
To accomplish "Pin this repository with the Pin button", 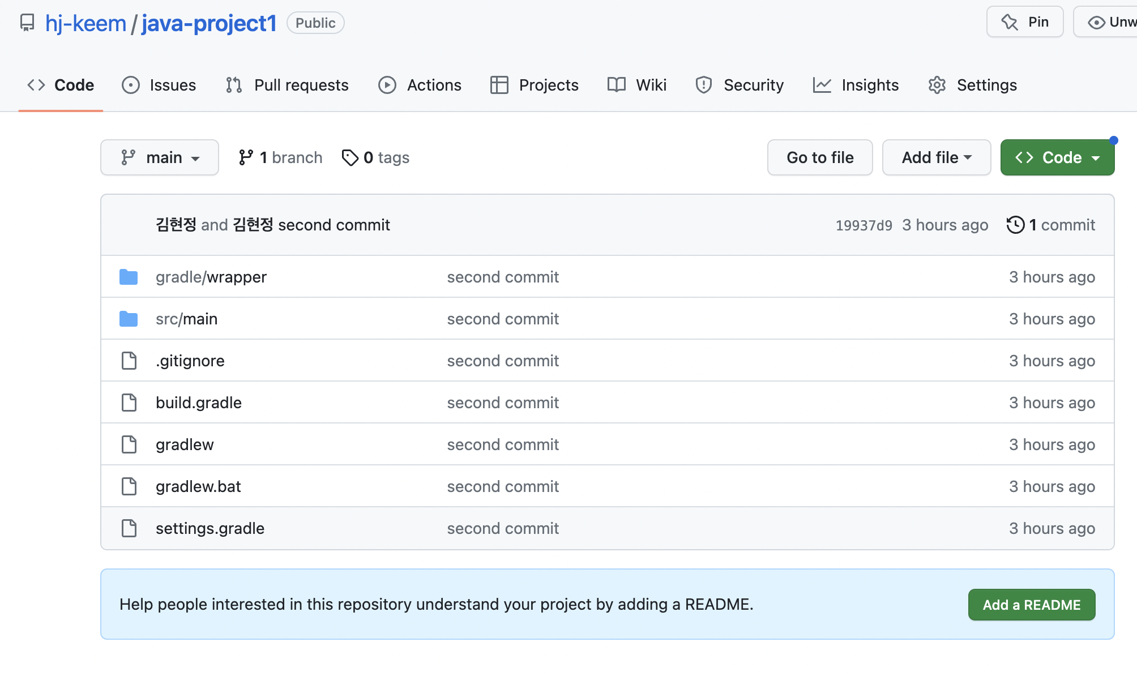I will click(1025, 22).
